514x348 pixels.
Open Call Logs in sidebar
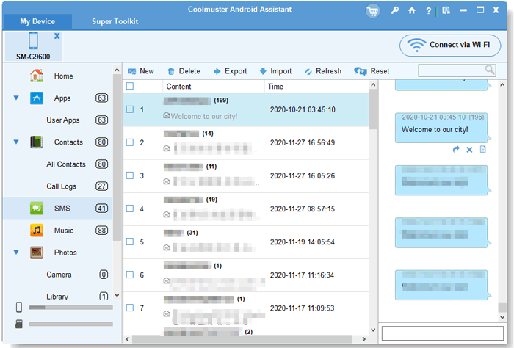click(x=61, y=186)
